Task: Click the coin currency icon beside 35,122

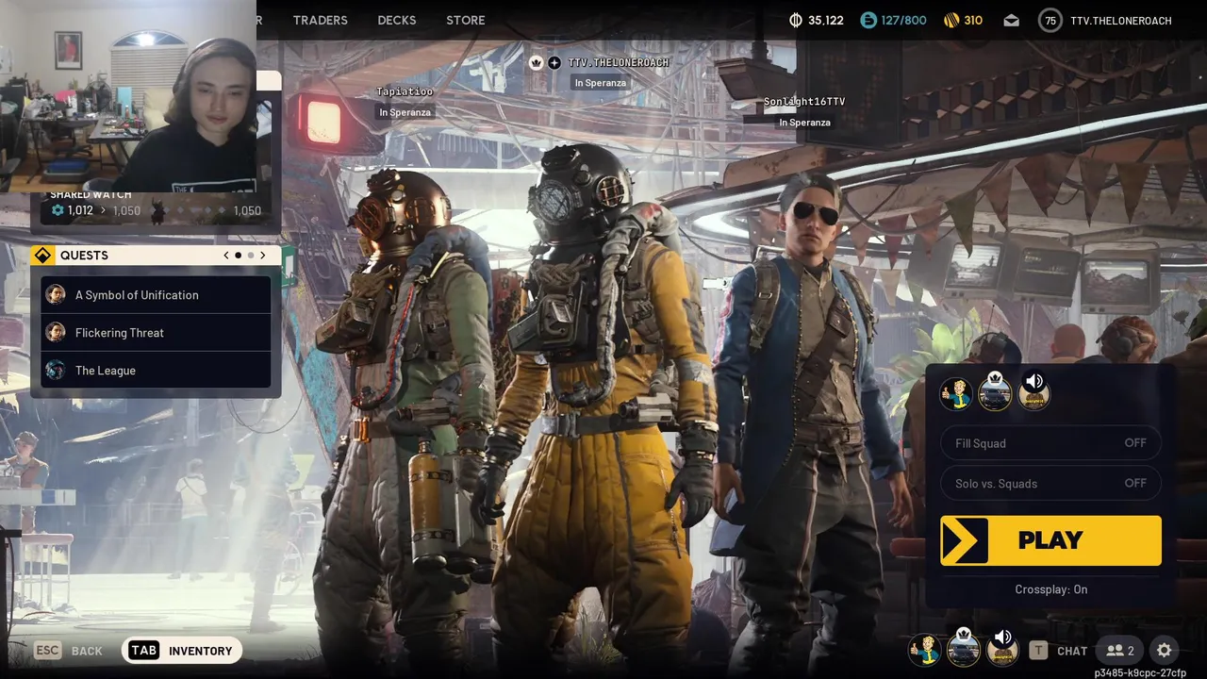Action: (795, 20)
